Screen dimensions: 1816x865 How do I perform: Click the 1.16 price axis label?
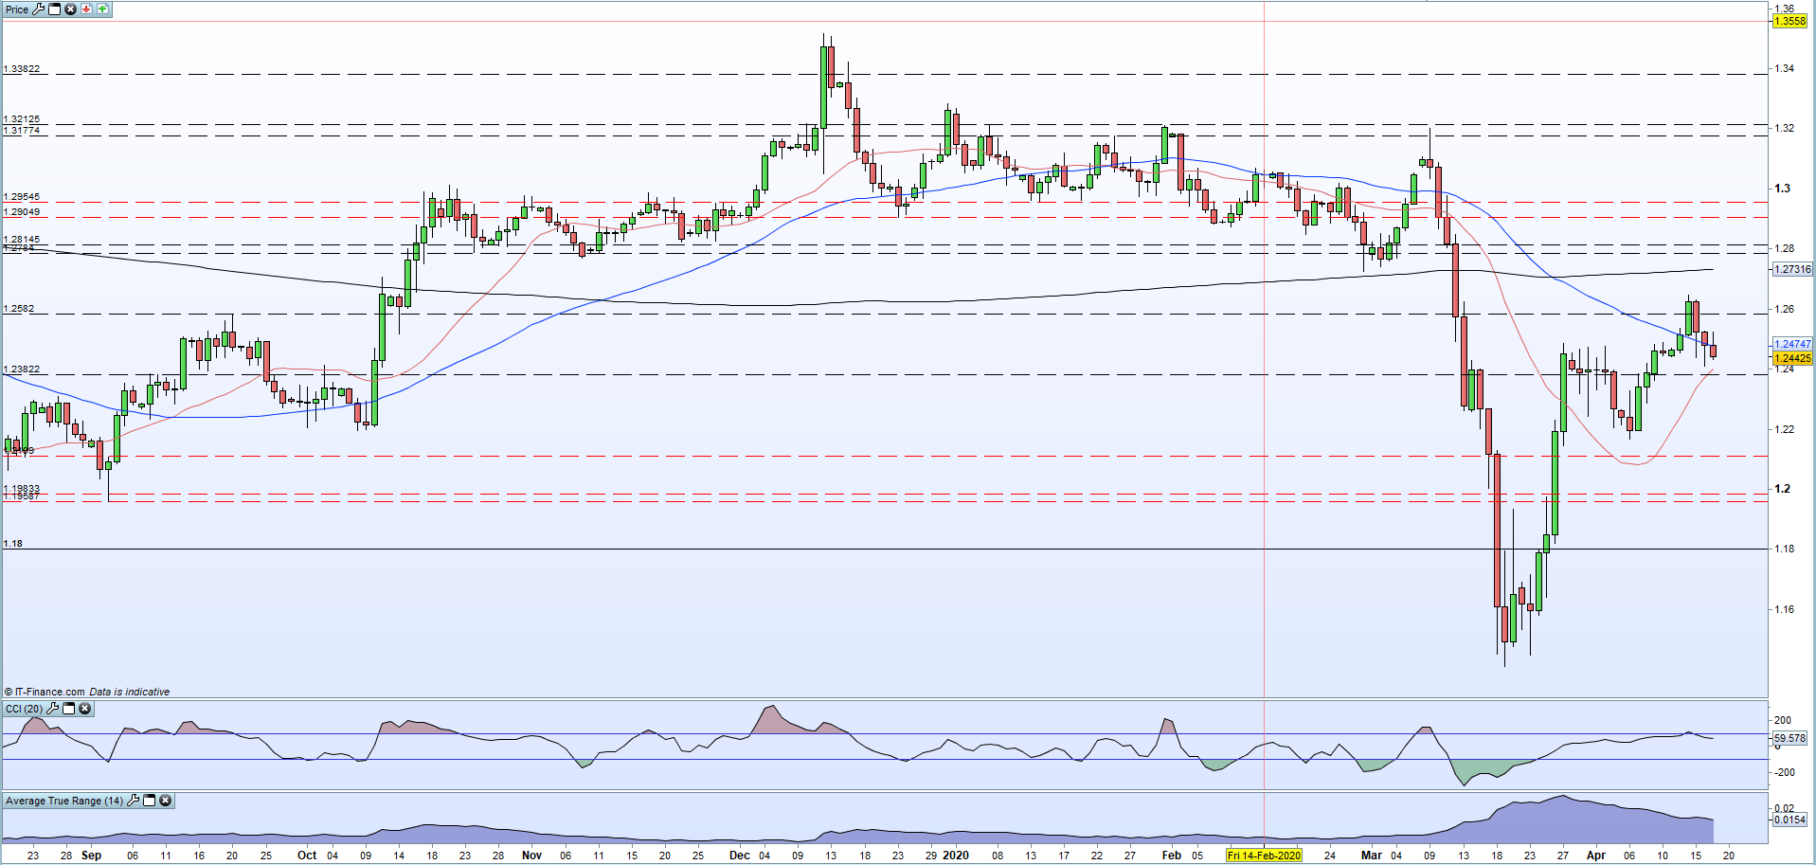[x=1784, y=609]
